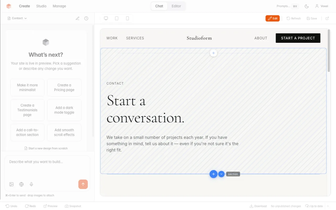
Task: Select the Add a dark mode toggle suggestion
Action: pos(64,110)
